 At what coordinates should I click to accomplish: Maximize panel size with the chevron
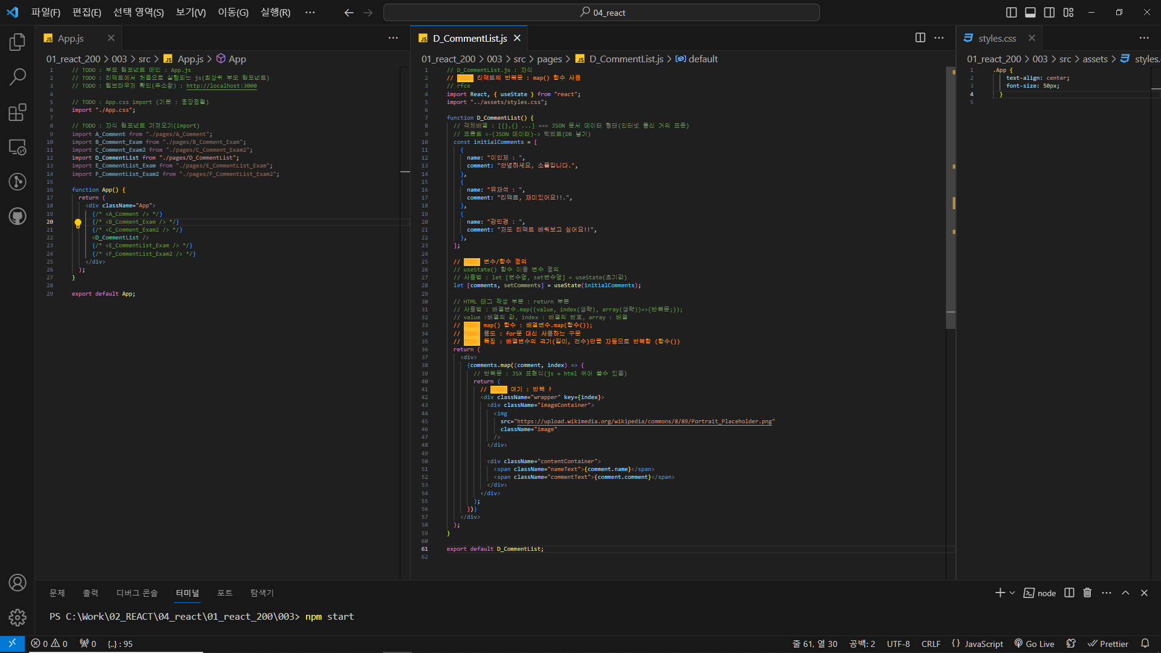click(1125, 593)
